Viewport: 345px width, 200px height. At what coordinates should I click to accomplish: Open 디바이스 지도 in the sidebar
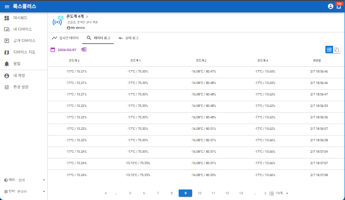click(24, 52)
